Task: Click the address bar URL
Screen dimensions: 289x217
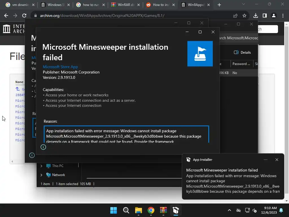Action: pyautogui.click(x=102, y=16)
